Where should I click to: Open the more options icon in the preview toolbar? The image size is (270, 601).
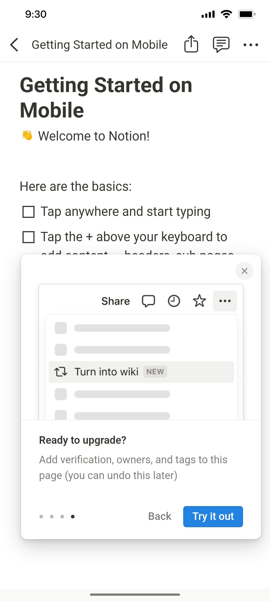(225, 301)
